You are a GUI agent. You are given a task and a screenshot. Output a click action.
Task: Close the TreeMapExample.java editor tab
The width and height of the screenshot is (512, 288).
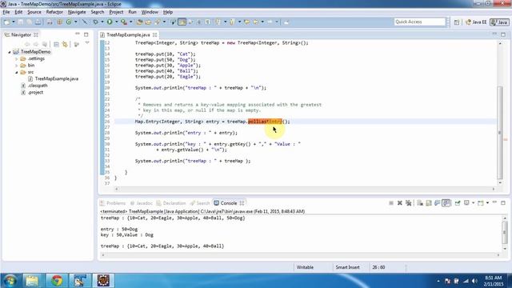154,34
